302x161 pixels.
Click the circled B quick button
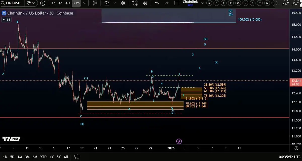tap(216, 3)
